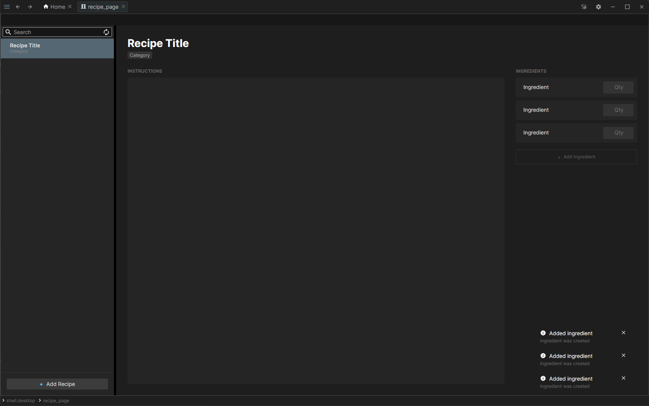Open the settings gear icon
The height and width of the screenshot is (406, 649).
click(x=599, y=7)
